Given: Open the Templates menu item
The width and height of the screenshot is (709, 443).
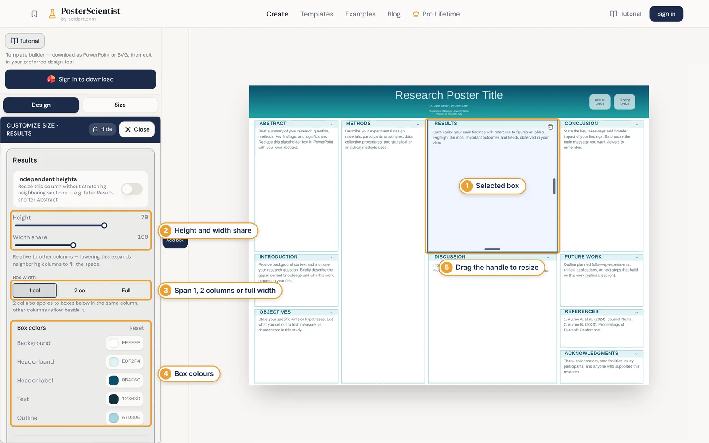Looking at the screenshot, I should (316, 14).
